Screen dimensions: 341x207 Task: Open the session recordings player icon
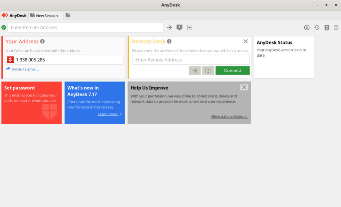[x=307, y=28]
